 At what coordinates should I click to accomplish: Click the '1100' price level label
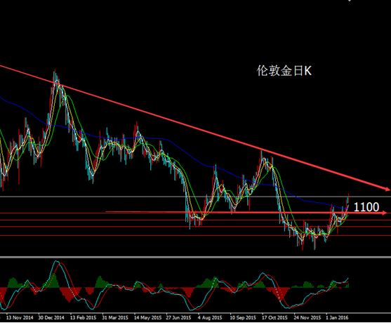(366, 207)
